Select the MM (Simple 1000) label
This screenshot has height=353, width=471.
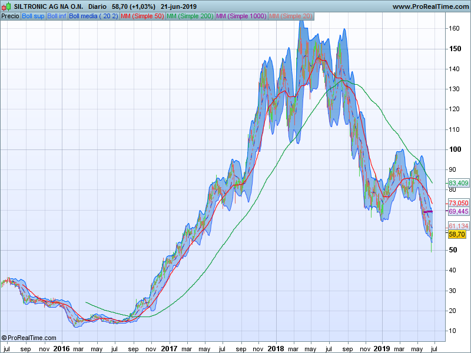241,16
